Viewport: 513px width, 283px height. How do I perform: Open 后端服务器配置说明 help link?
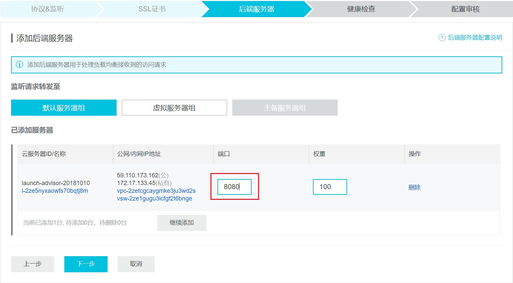point(475,38)
